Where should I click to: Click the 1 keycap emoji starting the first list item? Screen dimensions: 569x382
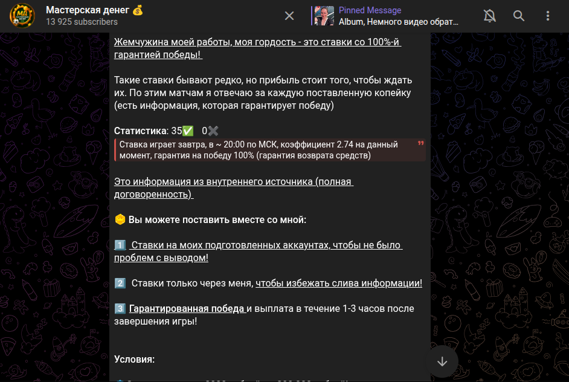pos(121,245)
